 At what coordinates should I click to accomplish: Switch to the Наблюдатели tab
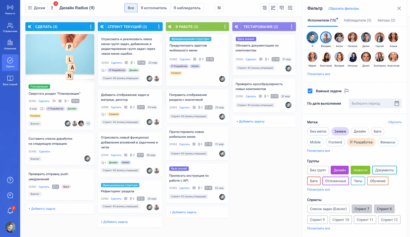357,20
